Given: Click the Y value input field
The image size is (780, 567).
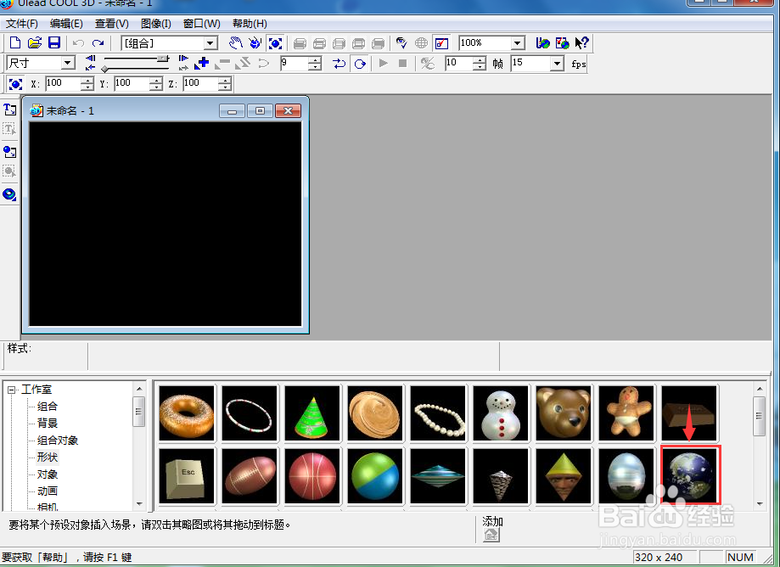Looking at the screenshot, I should point(132,83).
